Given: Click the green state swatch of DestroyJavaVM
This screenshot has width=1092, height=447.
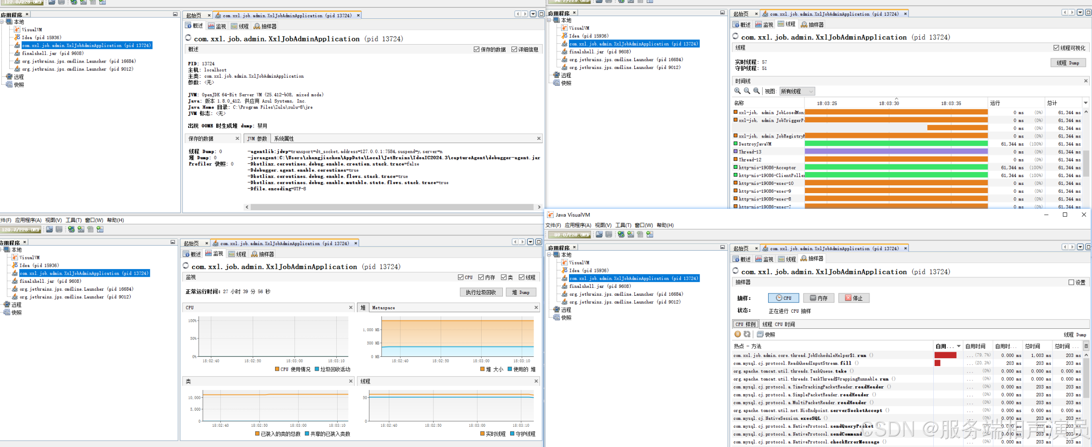Looking at the screenshot, I should tap(736, 143).
